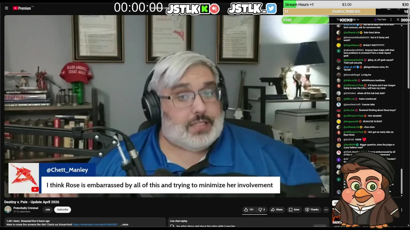Like the video with thumbs up

pos(249,210)
